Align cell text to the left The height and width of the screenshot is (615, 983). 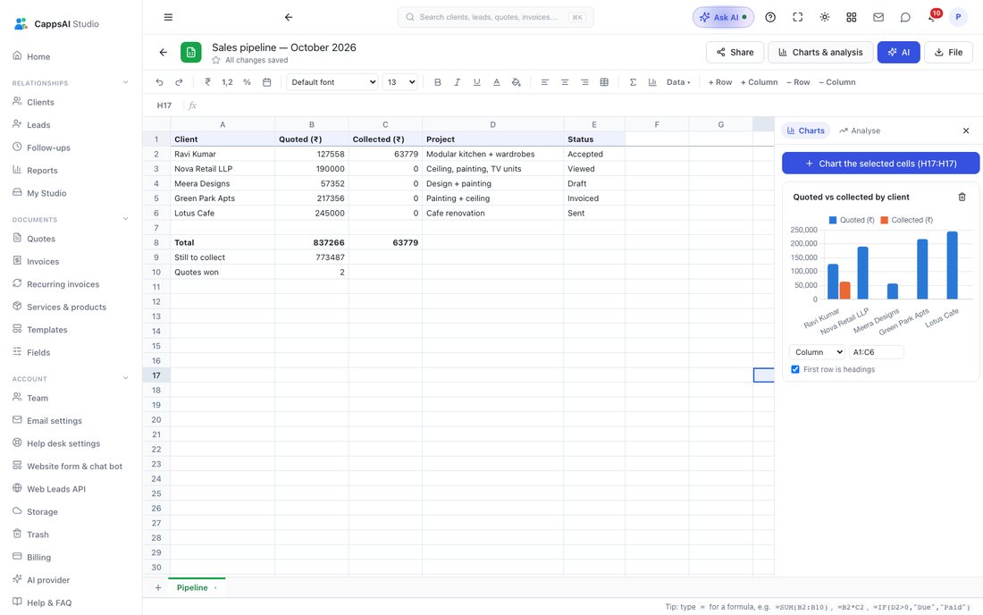pyautogui.click(x=545, y=82)
